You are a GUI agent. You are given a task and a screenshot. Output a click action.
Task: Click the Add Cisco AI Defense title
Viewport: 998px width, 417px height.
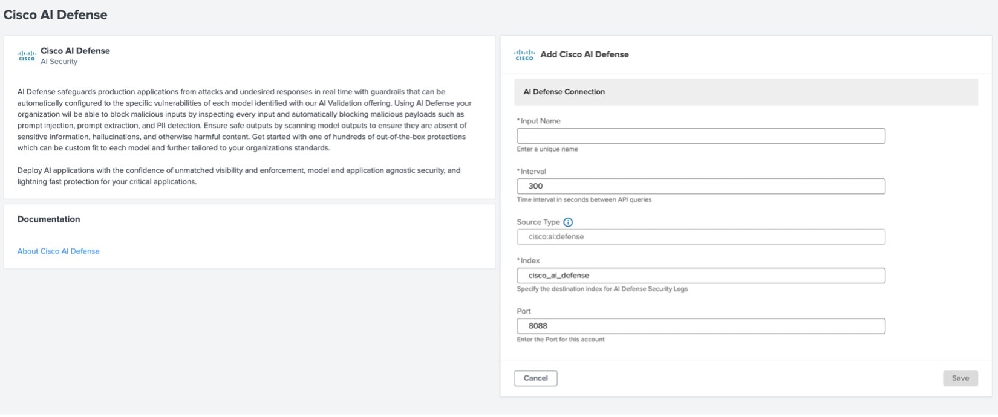[x=584, y=54]
